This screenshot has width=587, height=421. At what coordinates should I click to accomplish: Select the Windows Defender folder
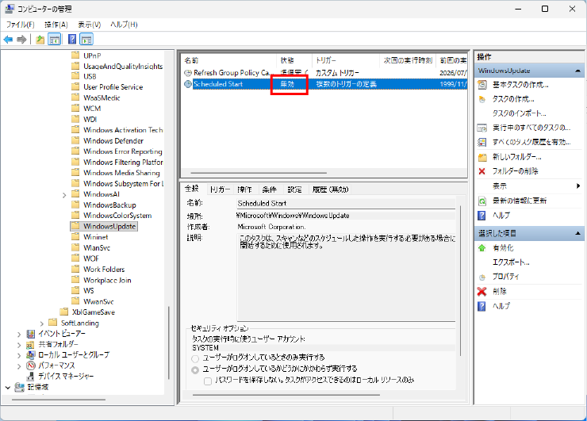click(113, 141)
